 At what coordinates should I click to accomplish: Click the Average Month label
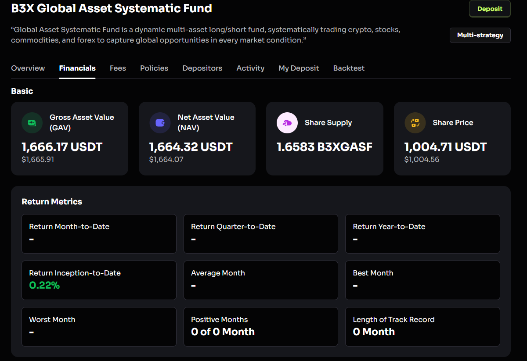coord(218,273)
